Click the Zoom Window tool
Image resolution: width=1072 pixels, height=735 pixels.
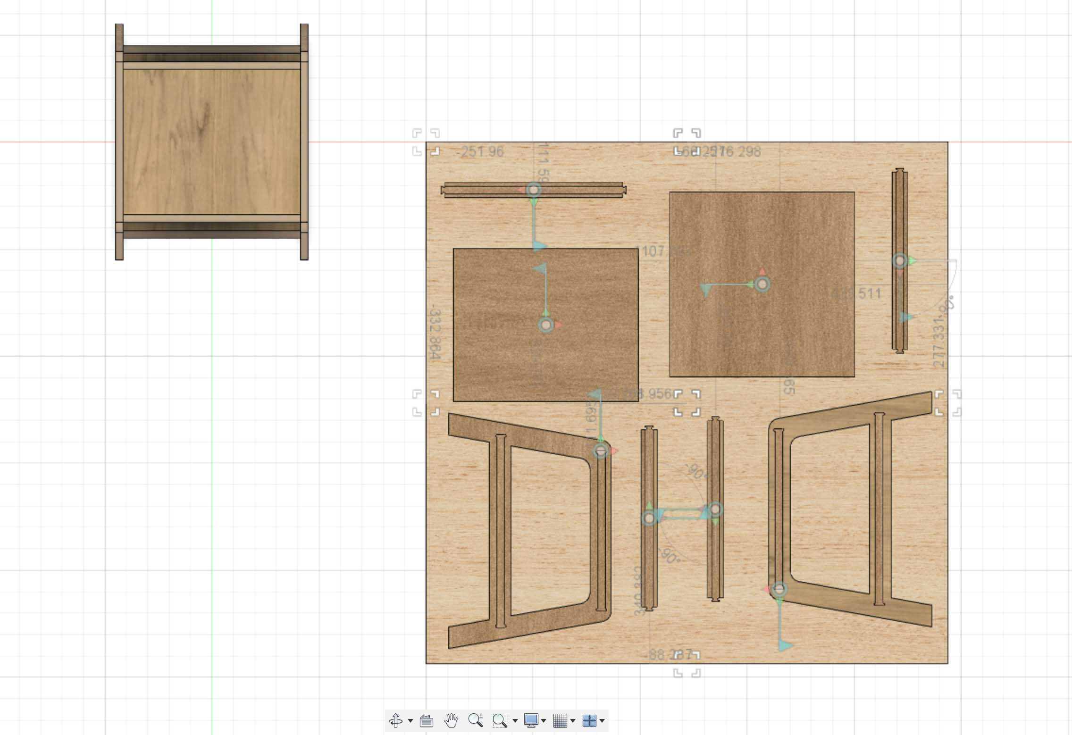499,720
